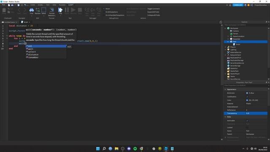270x152 pixels.
Task: Collapse the Workspace tree node
Action: (225, 28)
